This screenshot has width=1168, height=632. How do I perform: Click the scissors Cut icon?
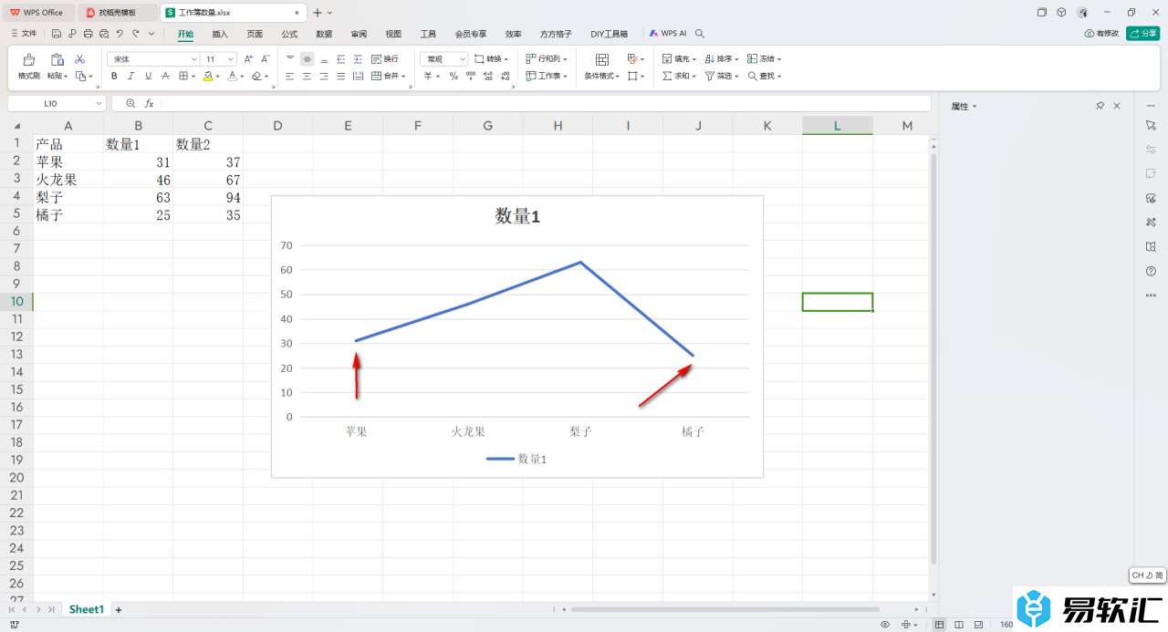79,58
